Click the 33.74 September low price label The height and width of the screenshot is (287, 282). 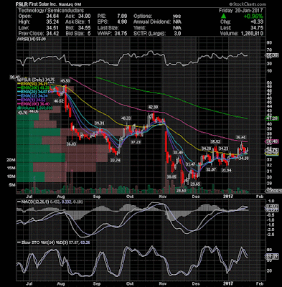[116, 160]
